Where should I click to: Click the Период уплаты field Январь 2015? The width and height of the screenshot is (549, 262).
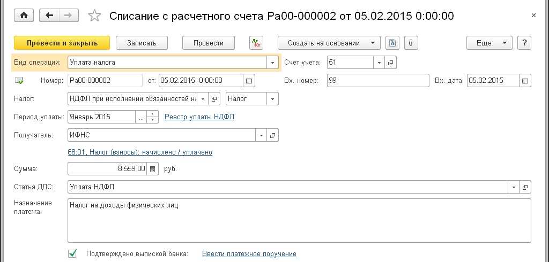[101, 117]
